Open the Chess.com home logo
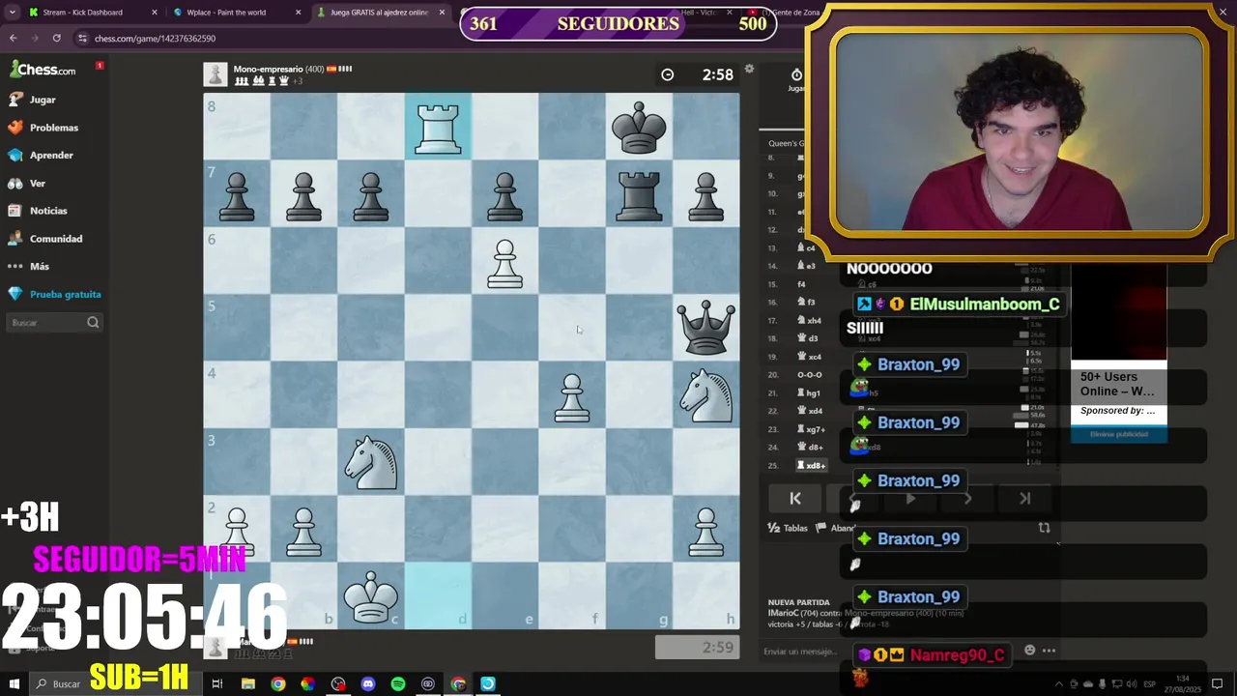This screenshot has width=1237, height=696. pyautogui.click(x=43, y=70)
